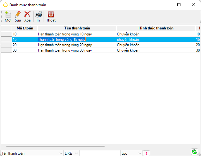
Task: Click the Sửa (Edit) pencil icon
Action: (18, 15)
